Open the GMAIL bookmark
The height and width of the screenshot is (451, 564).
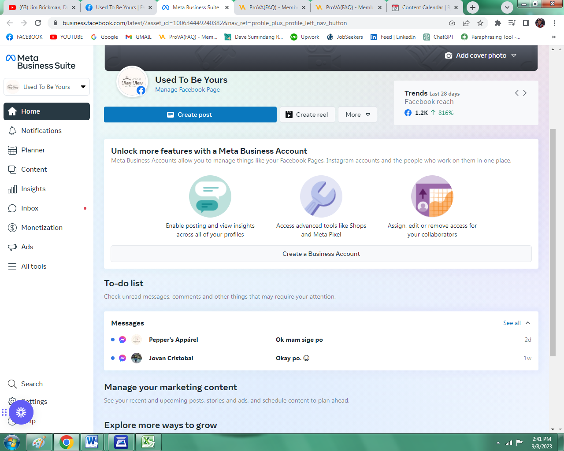[138, 37]
